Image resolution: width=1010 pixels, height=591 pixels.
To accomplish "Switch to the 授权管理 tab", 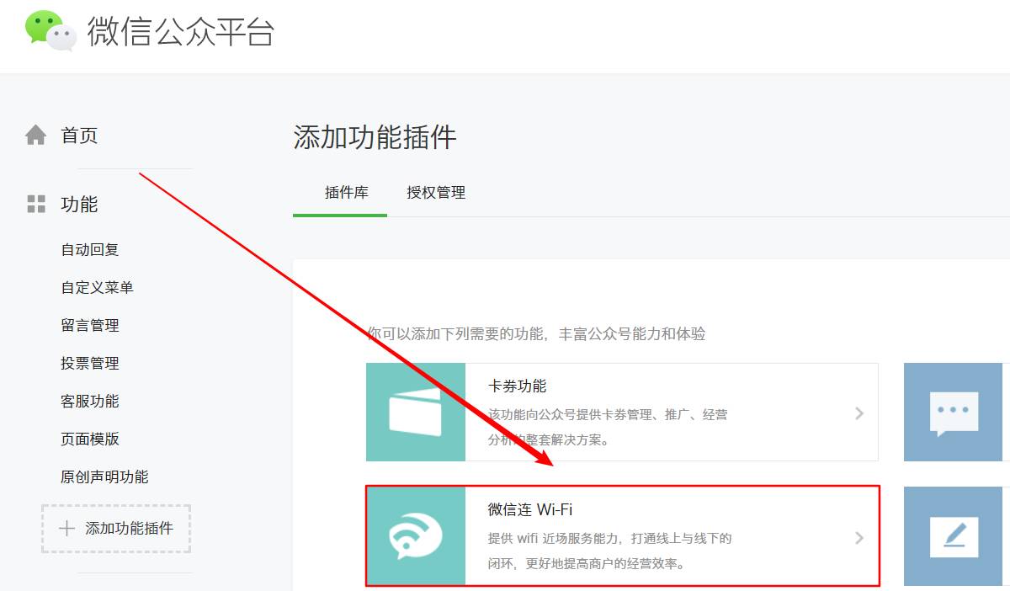I will (x=436, y=193).
